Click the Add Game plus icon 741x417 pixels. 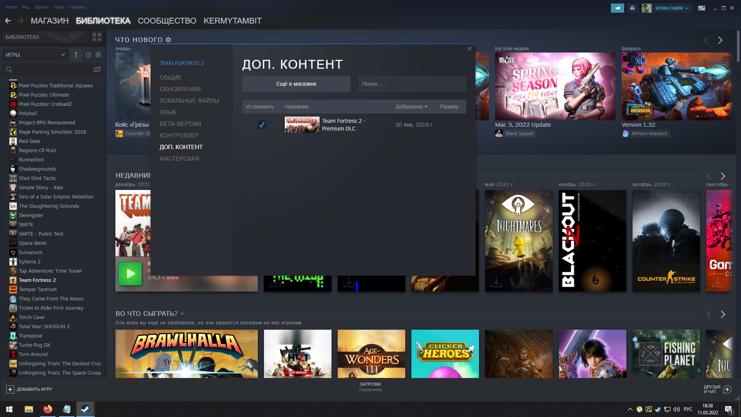coord(10,389)
